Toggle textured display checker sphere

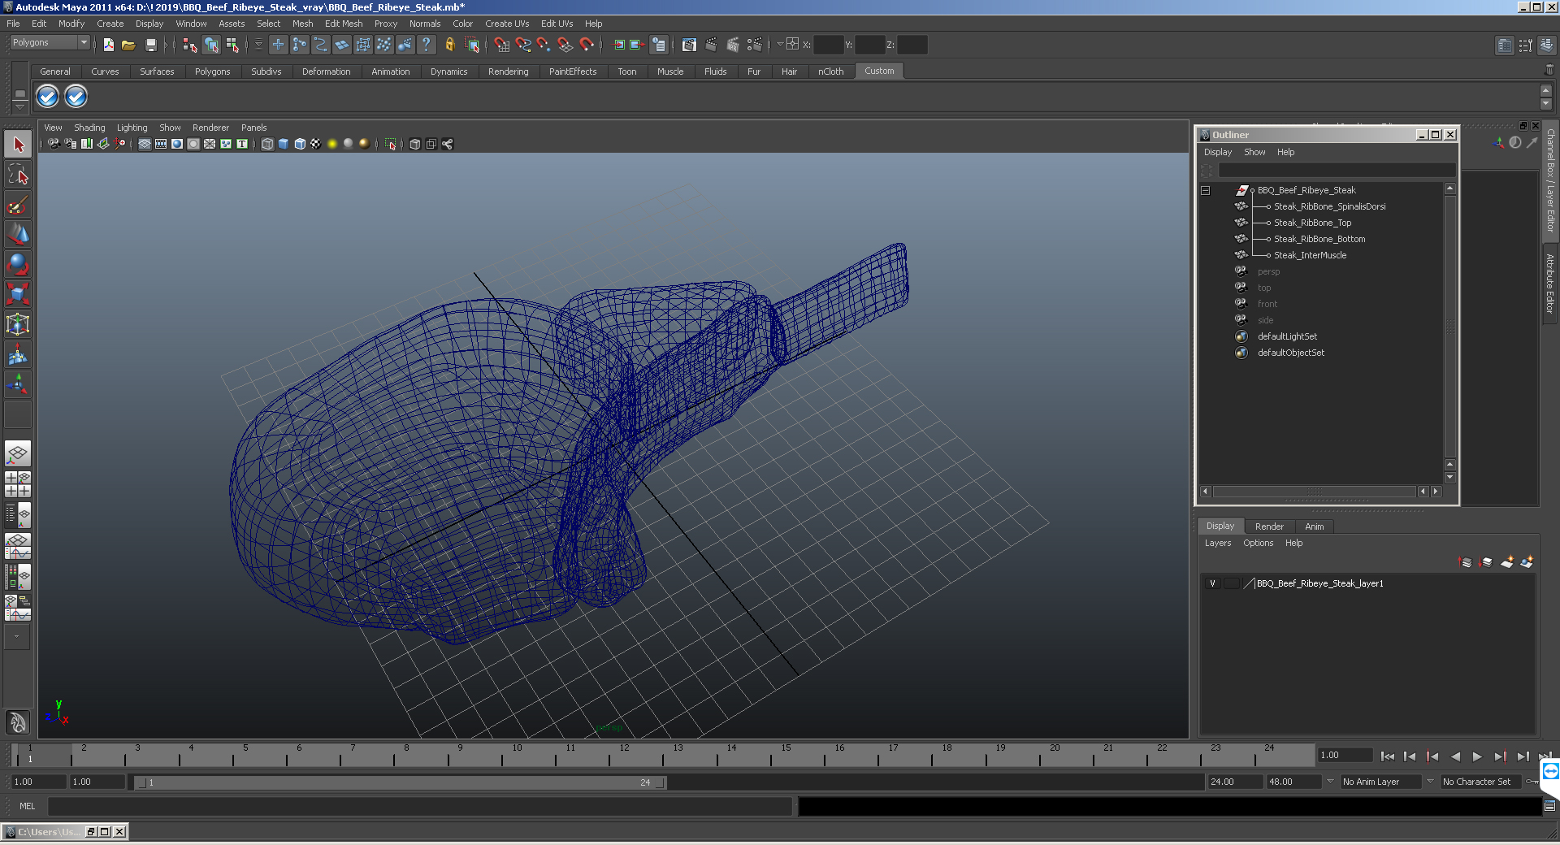click(x=316, y=144)
